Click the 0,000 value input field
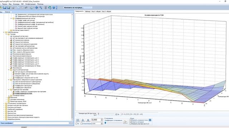The height and width of the screenshot is (128, 229). 96,120
